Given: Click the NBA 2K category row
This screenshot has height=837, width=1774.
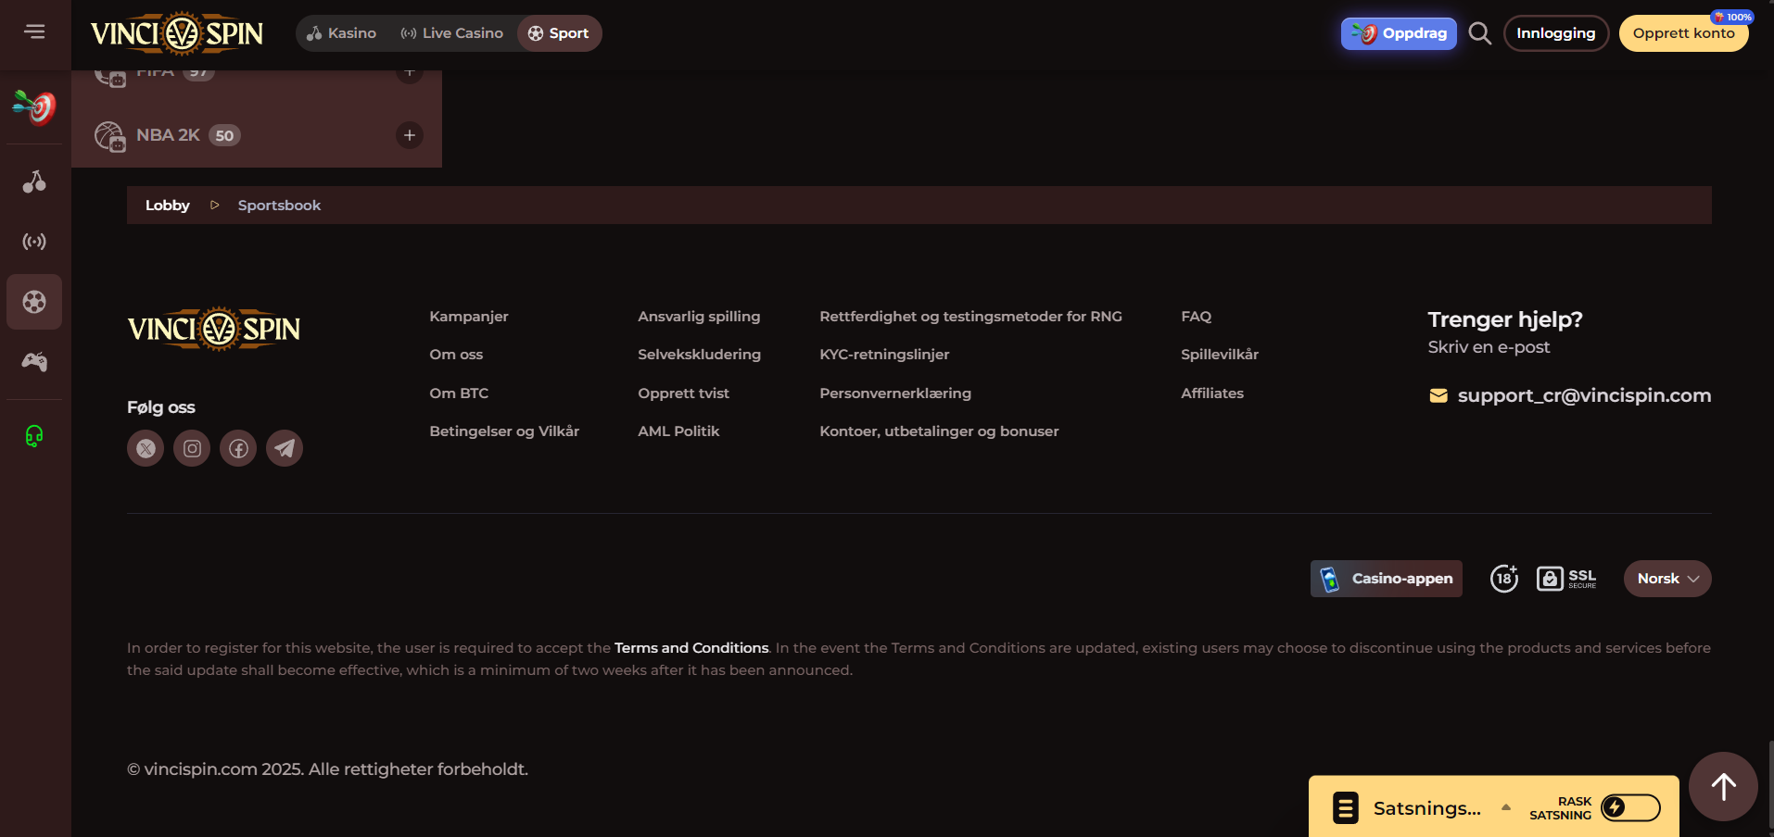Looking at the screenshot, I should coord(257,135).
